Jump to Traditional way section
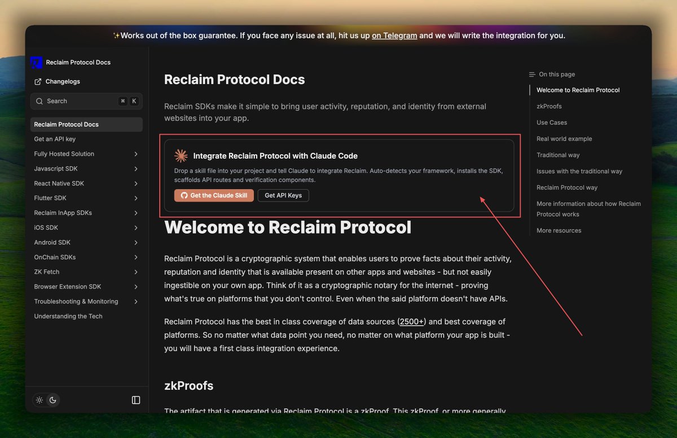 558,155
